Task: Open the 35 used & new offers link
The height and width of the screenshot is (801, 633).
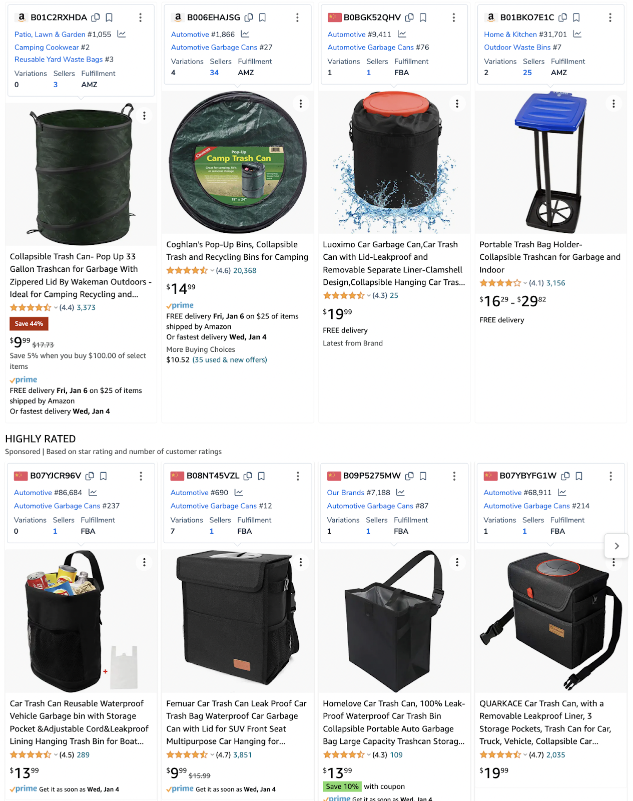Action: click(x=230, y=360)
